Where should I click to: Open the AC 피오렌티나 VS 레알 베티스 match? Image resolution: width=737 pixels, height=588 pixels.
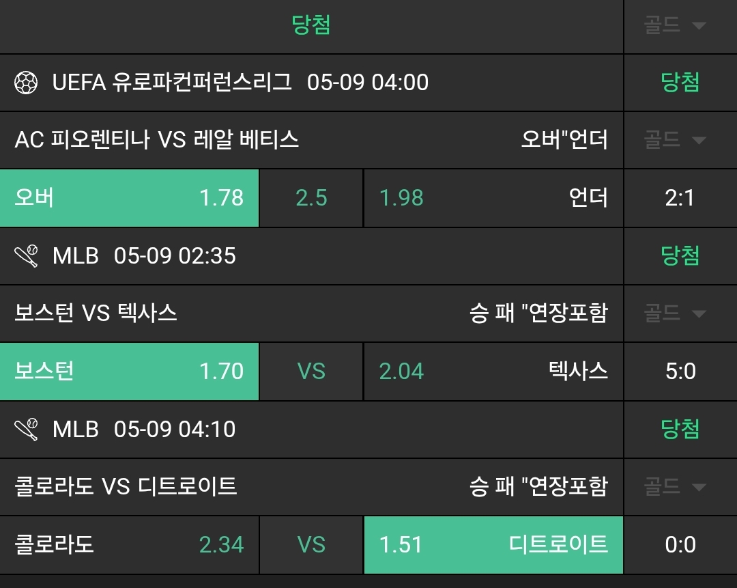coord(157,140)
